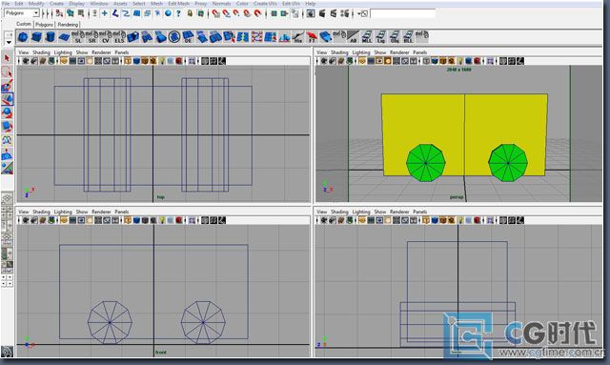Open the Panels menu in the top viewport

[122, 52]
